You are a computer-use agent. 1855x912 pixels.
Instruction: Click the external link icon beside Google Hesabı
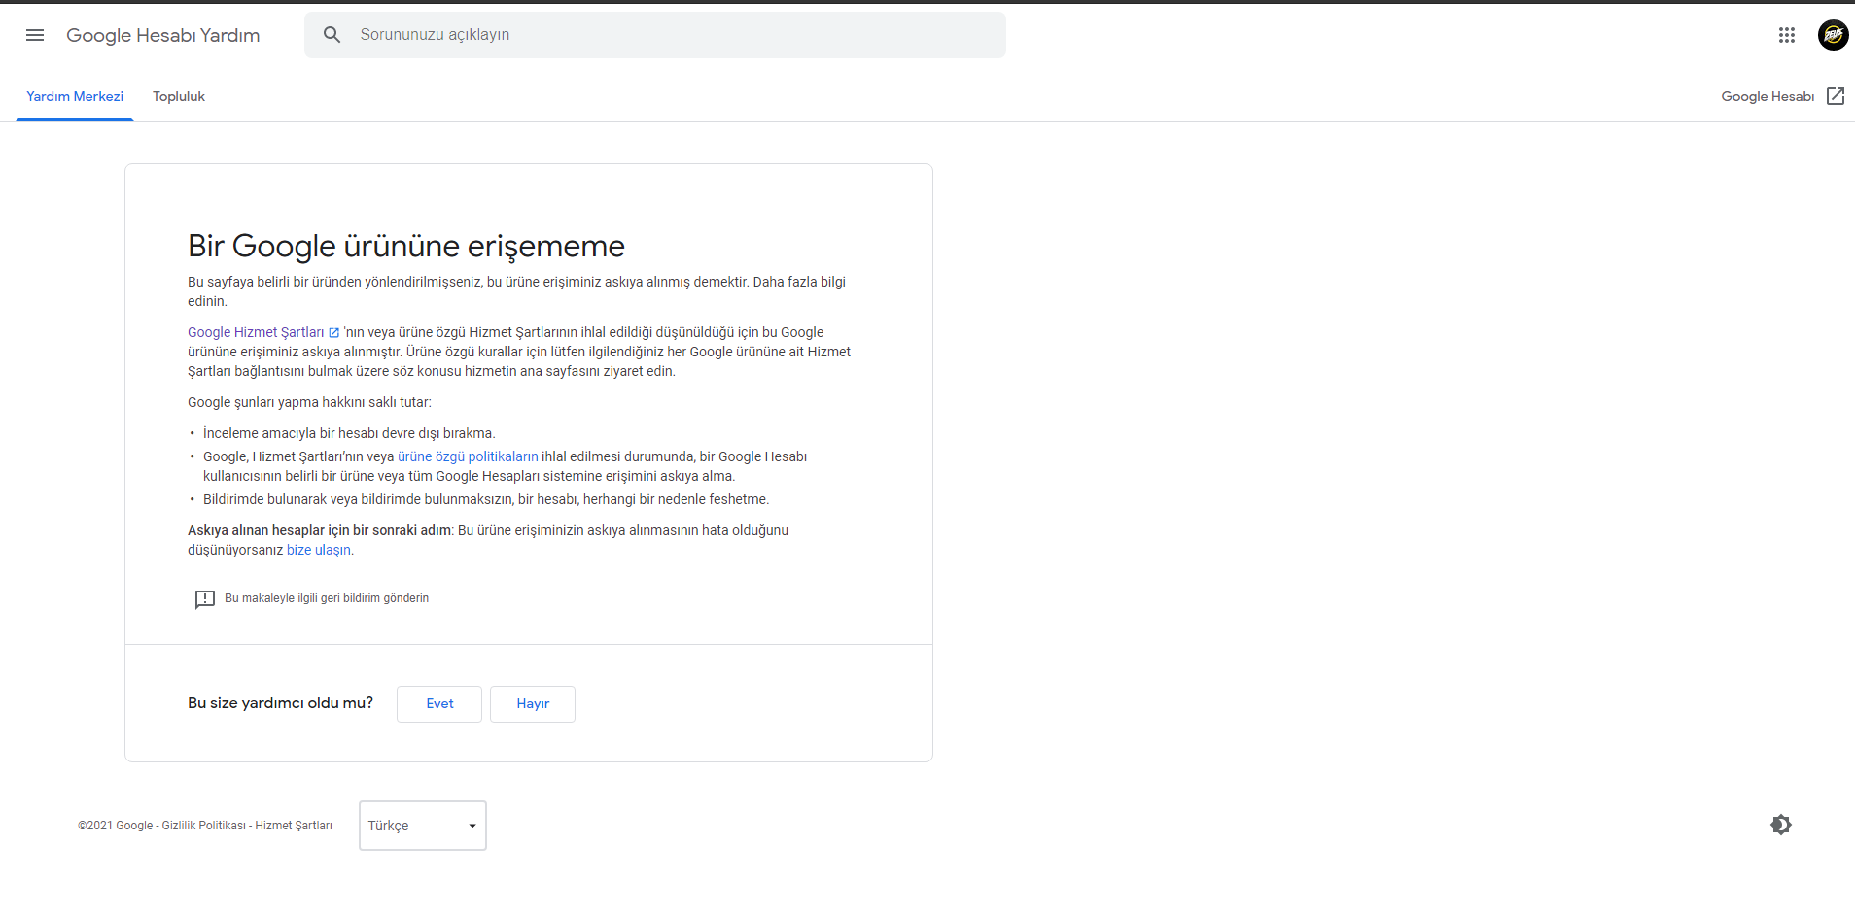coord(1836,96)
